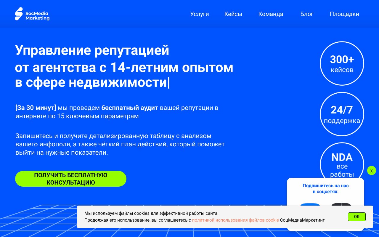Open the "Кейсы" navigation item
Viewport: 379px width, 237px height.
coord(233,14)
